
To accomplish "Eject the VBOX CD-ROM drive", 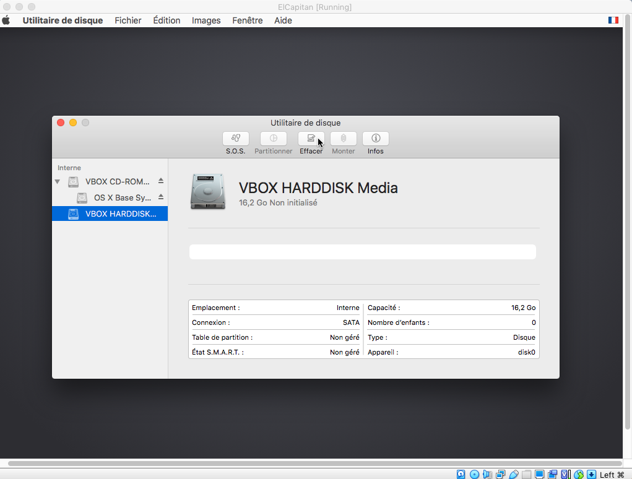I will pos(161,181).
